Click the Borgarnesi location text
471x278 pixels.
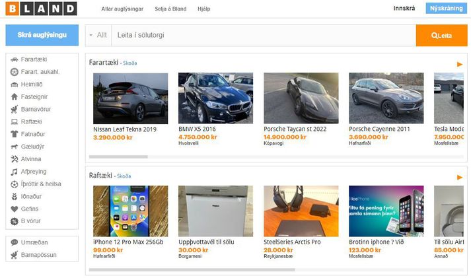(x=190, y=256)
